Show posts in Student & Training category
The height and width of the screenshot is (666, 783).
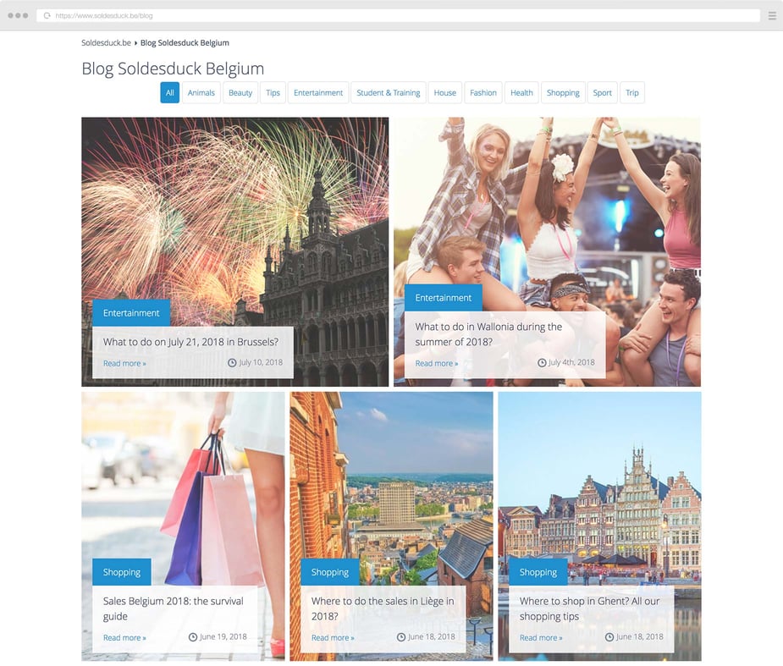388,93
